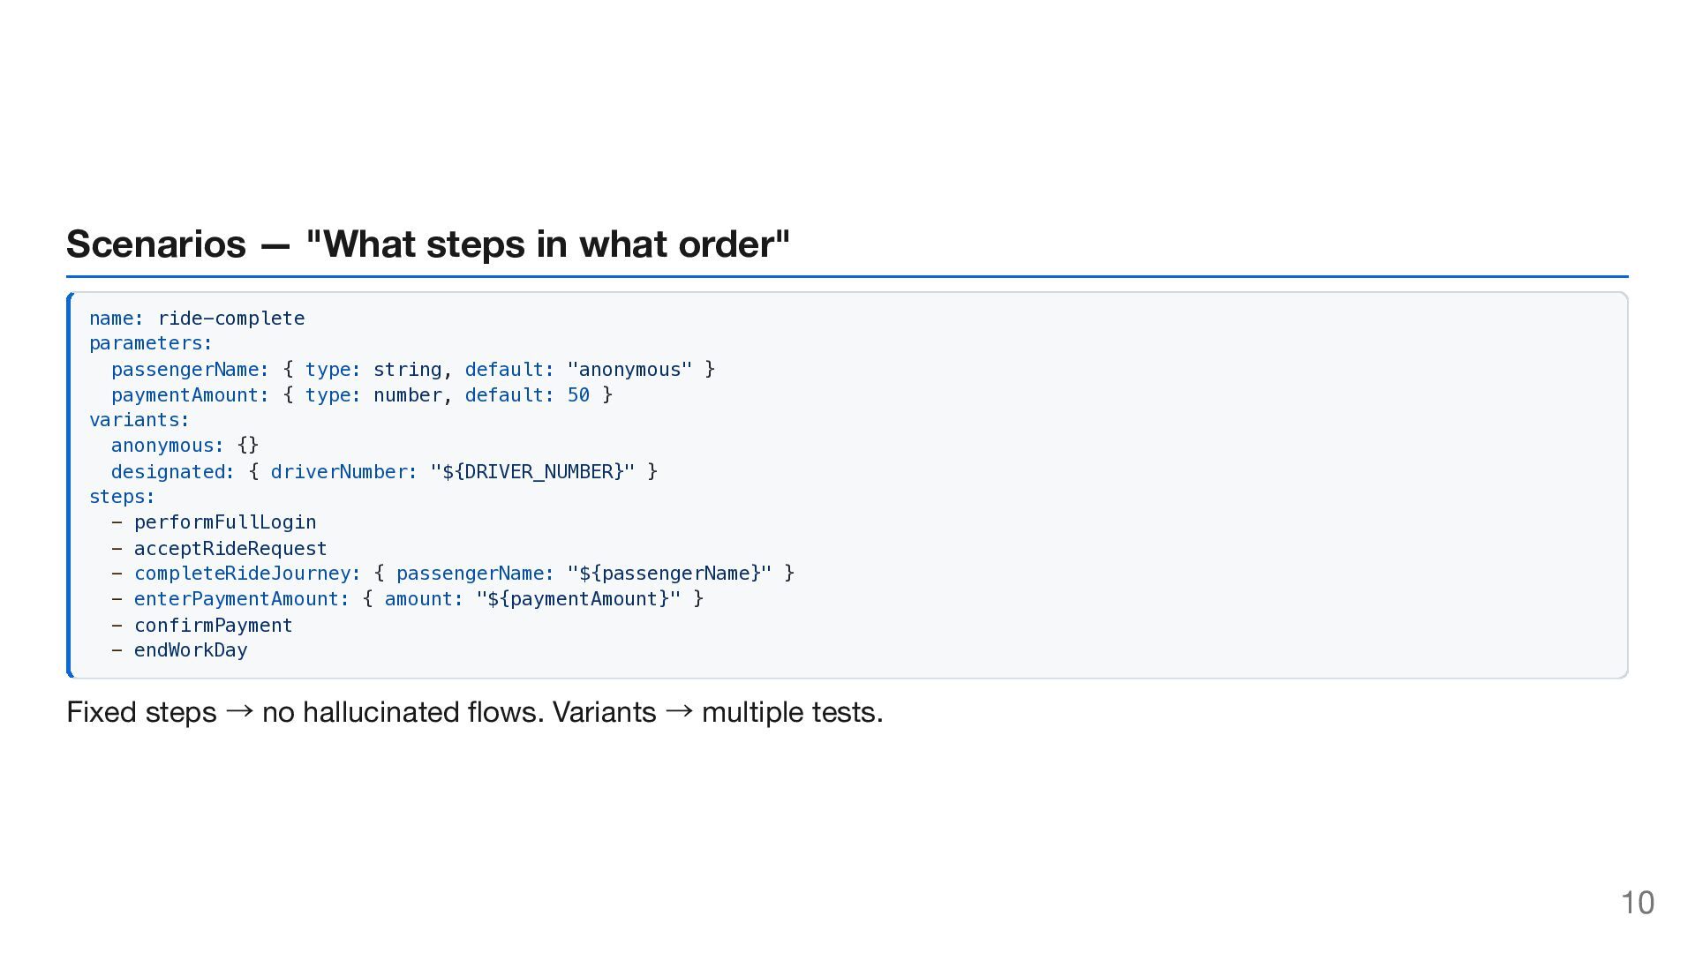The width and height of the screenshot is (1695, 953).
Task: Click the default value 50
Action: pyautogui.click(x=578, y=395)
